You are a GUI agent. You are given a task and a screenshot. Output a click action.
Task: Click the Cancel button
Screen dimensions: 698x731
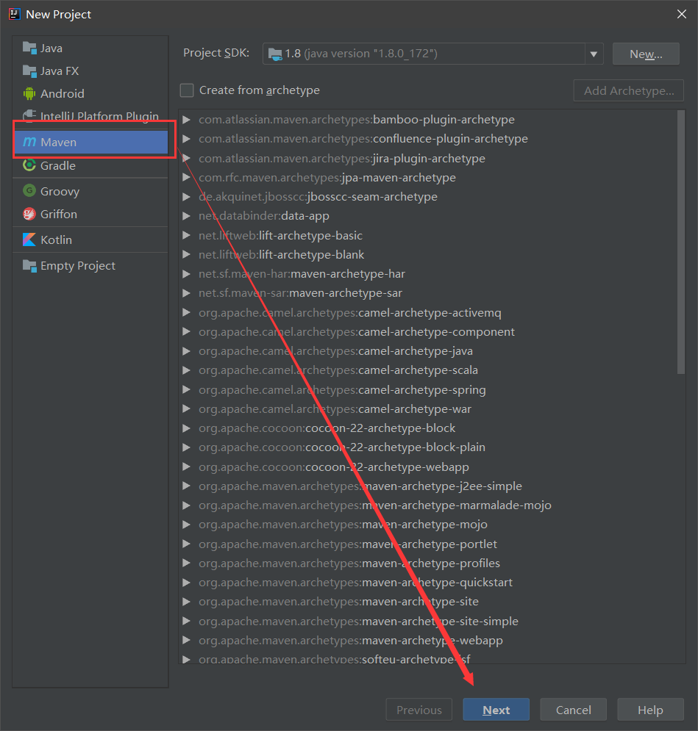coord(574,710)
